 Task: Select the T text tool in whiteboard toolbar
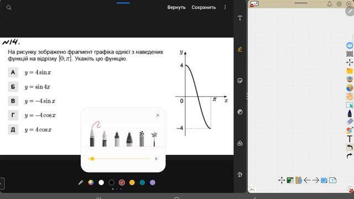350,139
